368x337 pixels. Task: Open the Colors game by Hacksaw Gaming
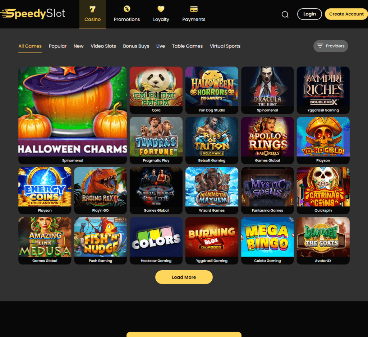pyautogui.click(x=156, y=240)
